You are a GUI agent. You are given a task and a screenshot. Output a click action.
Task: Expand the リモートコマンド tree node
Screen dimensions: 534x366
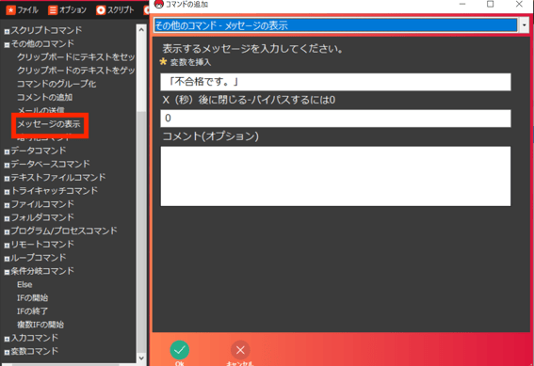pyautogui.click(x=7, y=246)
